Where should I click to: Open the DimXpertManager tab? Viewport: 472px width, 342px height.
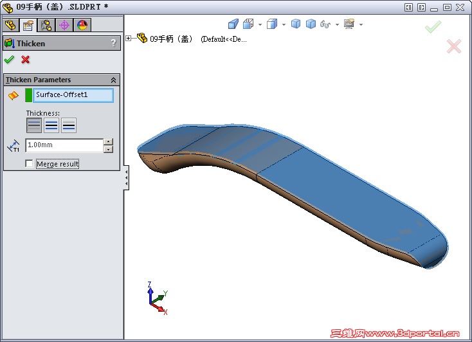pos(64,25)
